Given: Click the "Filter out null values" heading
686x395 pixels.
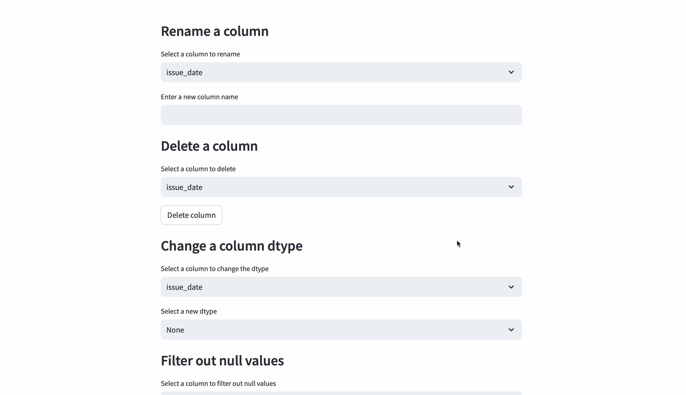Looking at the screenshot, I should (x=222, y=360).
